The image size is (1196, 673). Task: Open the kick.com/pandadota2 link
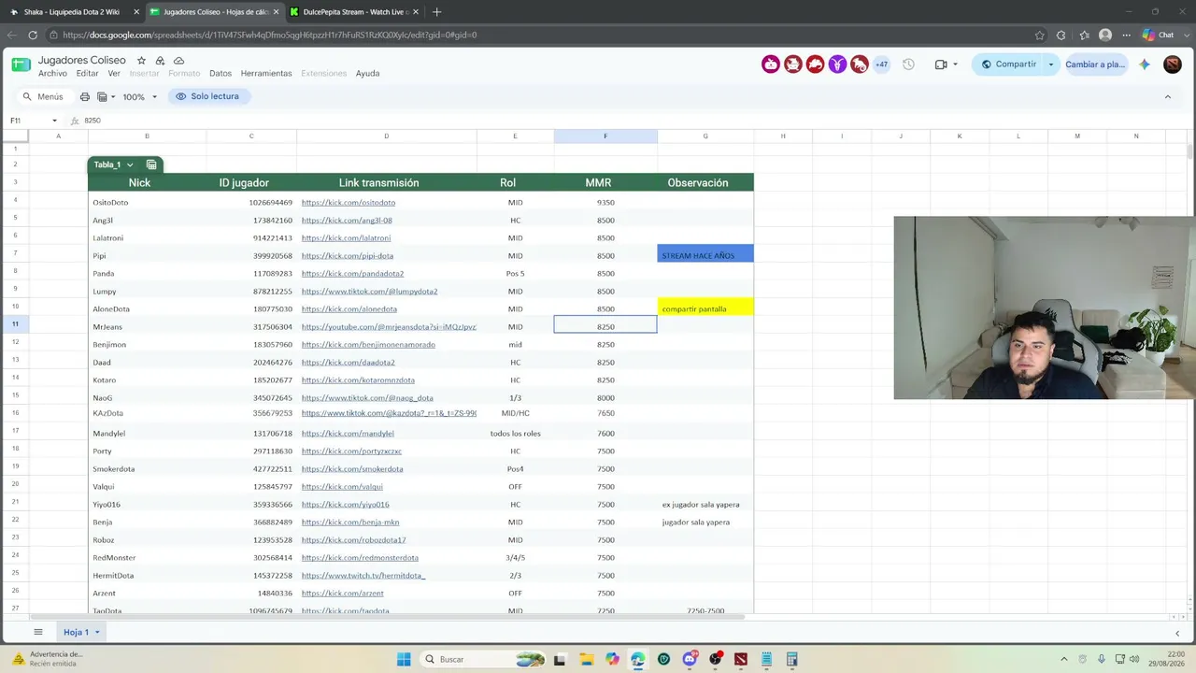[352, 274]
